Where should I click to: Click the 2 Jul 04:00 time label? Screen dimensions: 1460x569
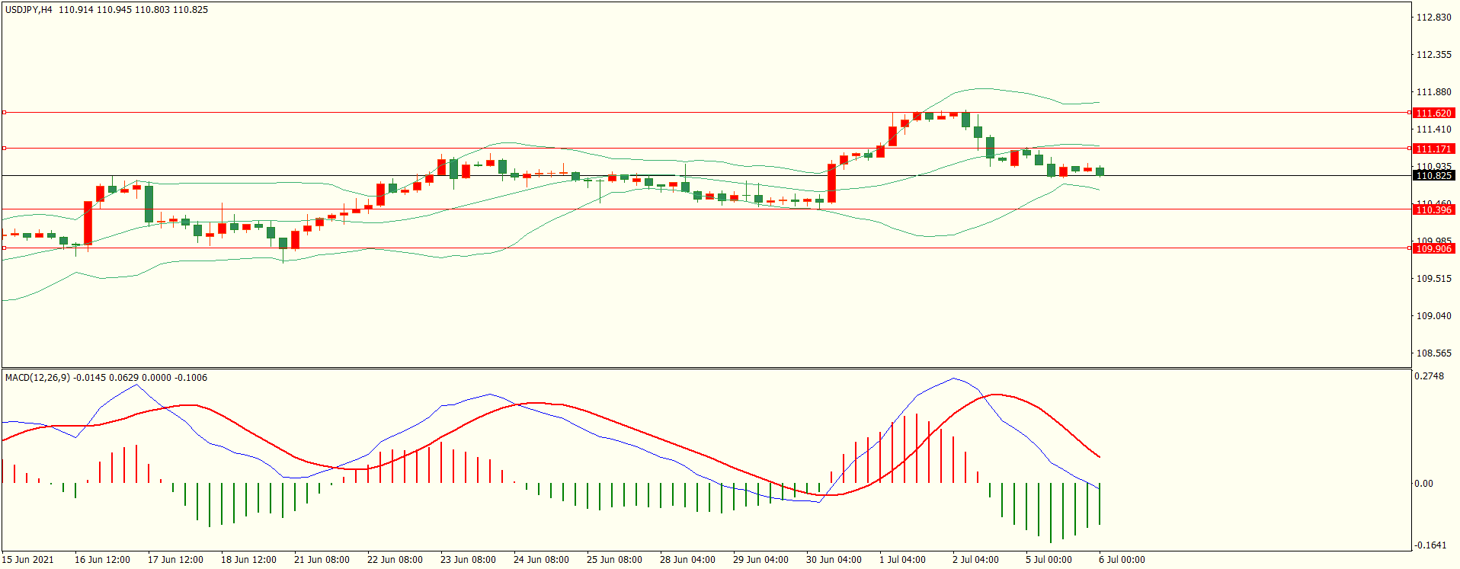tap(975, 560)
